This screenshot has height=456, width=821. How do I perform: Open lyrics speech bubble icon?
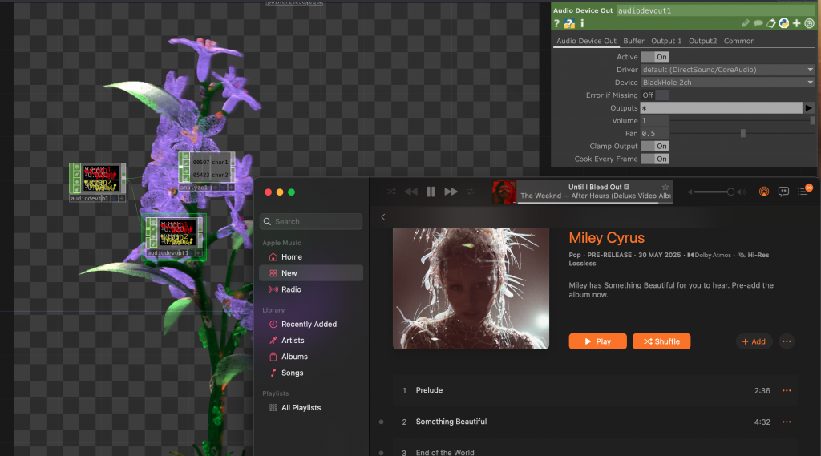[783, 192]
